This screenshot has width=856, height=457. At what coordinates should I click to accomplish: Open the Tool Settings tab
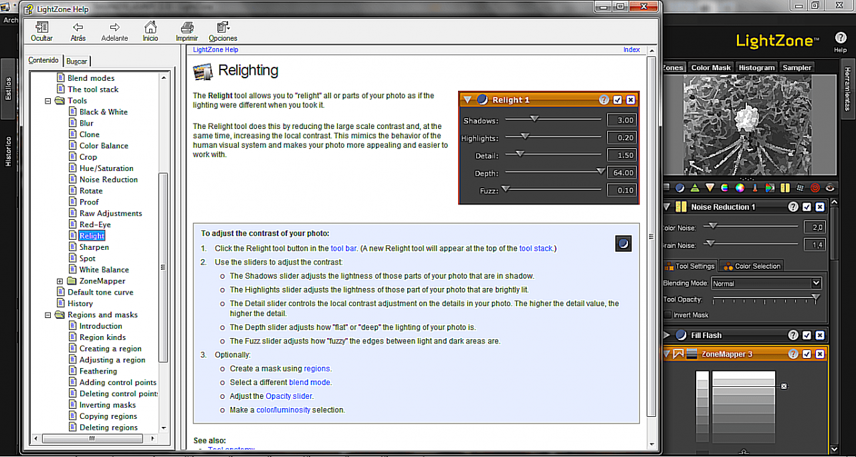click(689, 266)
